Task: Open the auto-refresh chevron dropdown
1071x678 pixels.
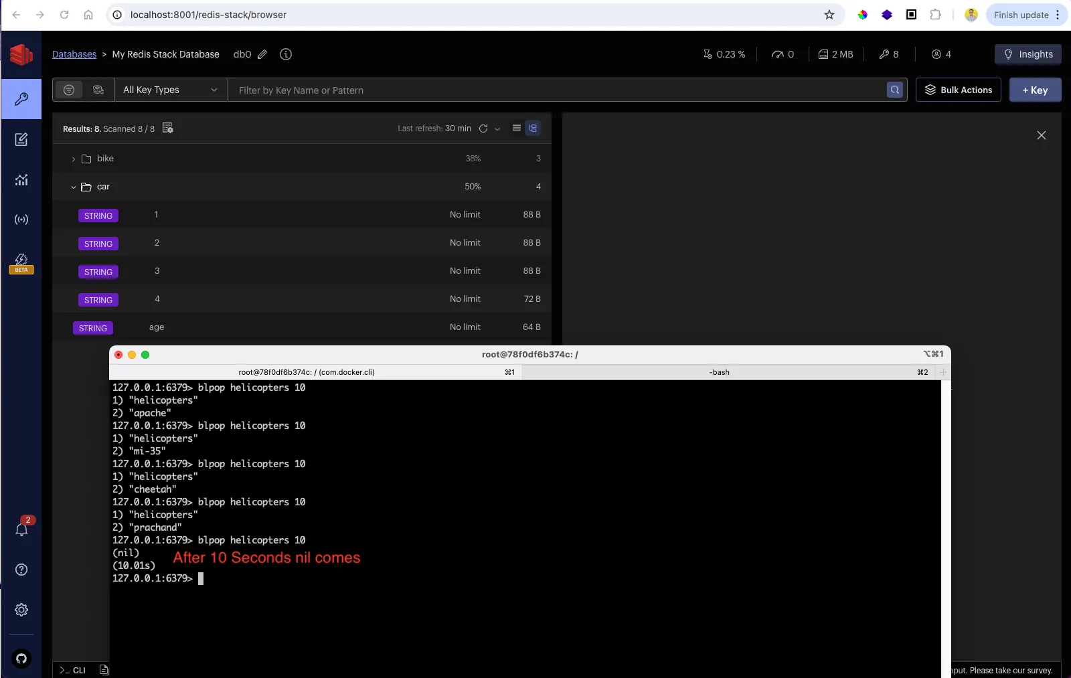Action: pyautogui.click(x=497, y=129)
